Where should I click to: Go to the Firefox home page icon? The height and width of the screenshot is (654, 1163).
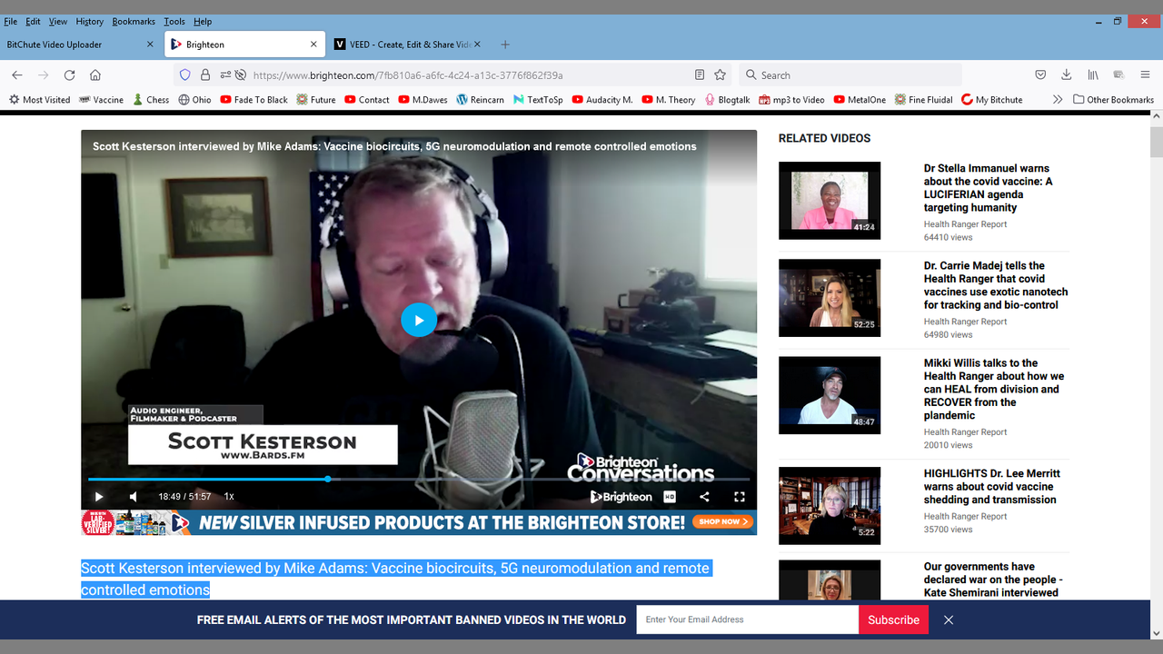point(95,75)
